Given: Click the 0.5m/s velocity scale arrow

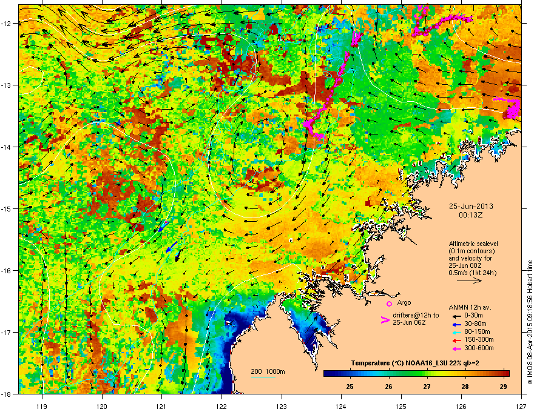Looking at the screenshot, I should [469, 281].
